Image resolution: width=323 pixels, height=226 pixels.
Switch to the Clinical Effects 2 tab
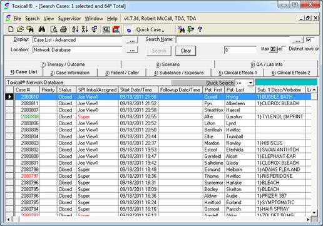click(x=290, y=73)
